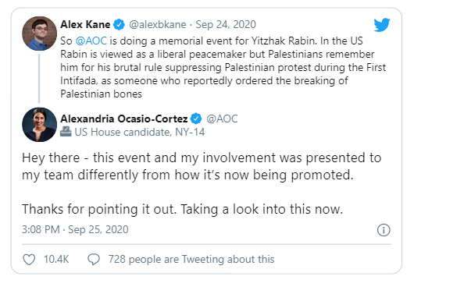Open the US House candidate, NY-14 label
The image size is (464, 294).
click(x=139, y=132)
